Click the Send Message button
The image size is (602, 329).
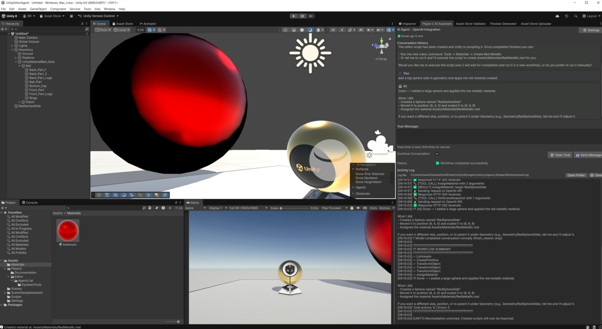[588, 155]
